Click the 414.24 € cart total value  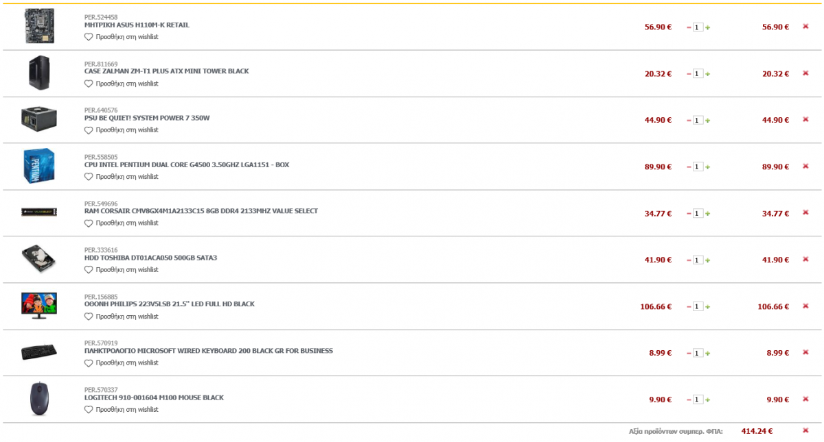[x=757, y=431]
